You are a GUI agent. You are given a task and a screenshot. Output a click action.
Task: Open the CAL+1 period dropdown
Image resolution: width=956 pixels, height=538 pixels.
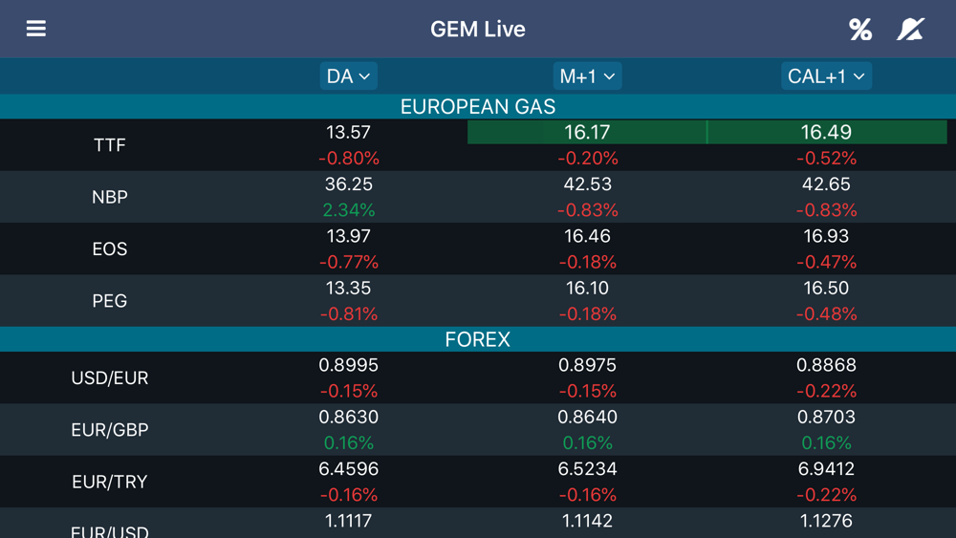pos(826,76)
